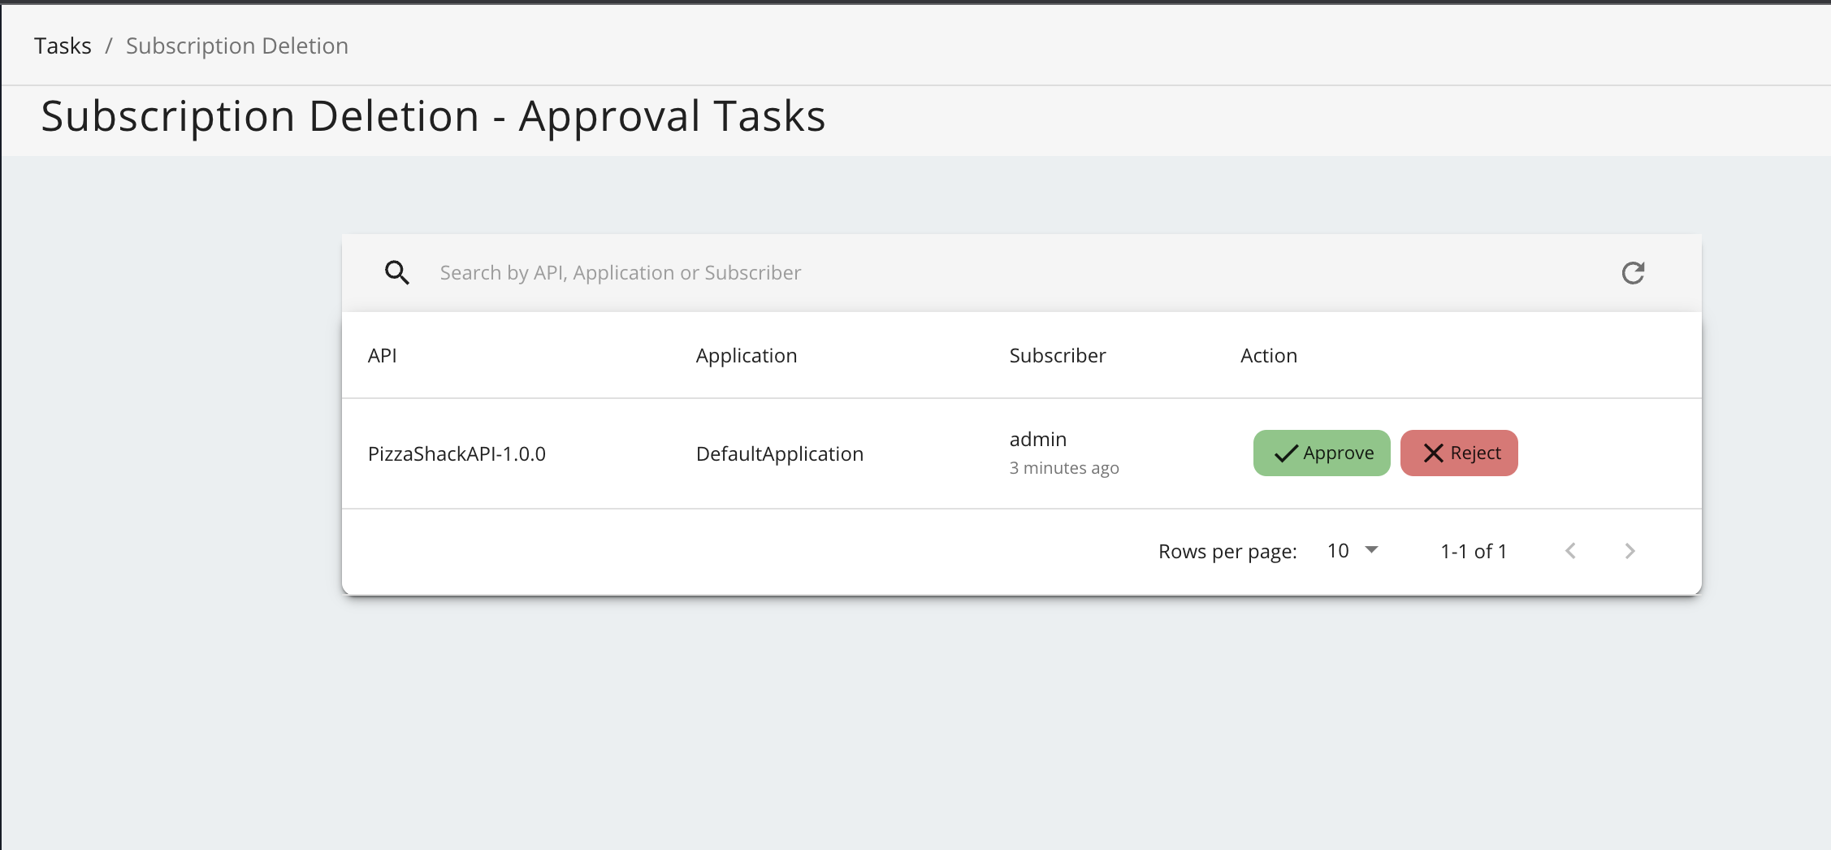Click the API column header
The height and width of the screenshot is (850, 1831).
(x=382, y=356)
